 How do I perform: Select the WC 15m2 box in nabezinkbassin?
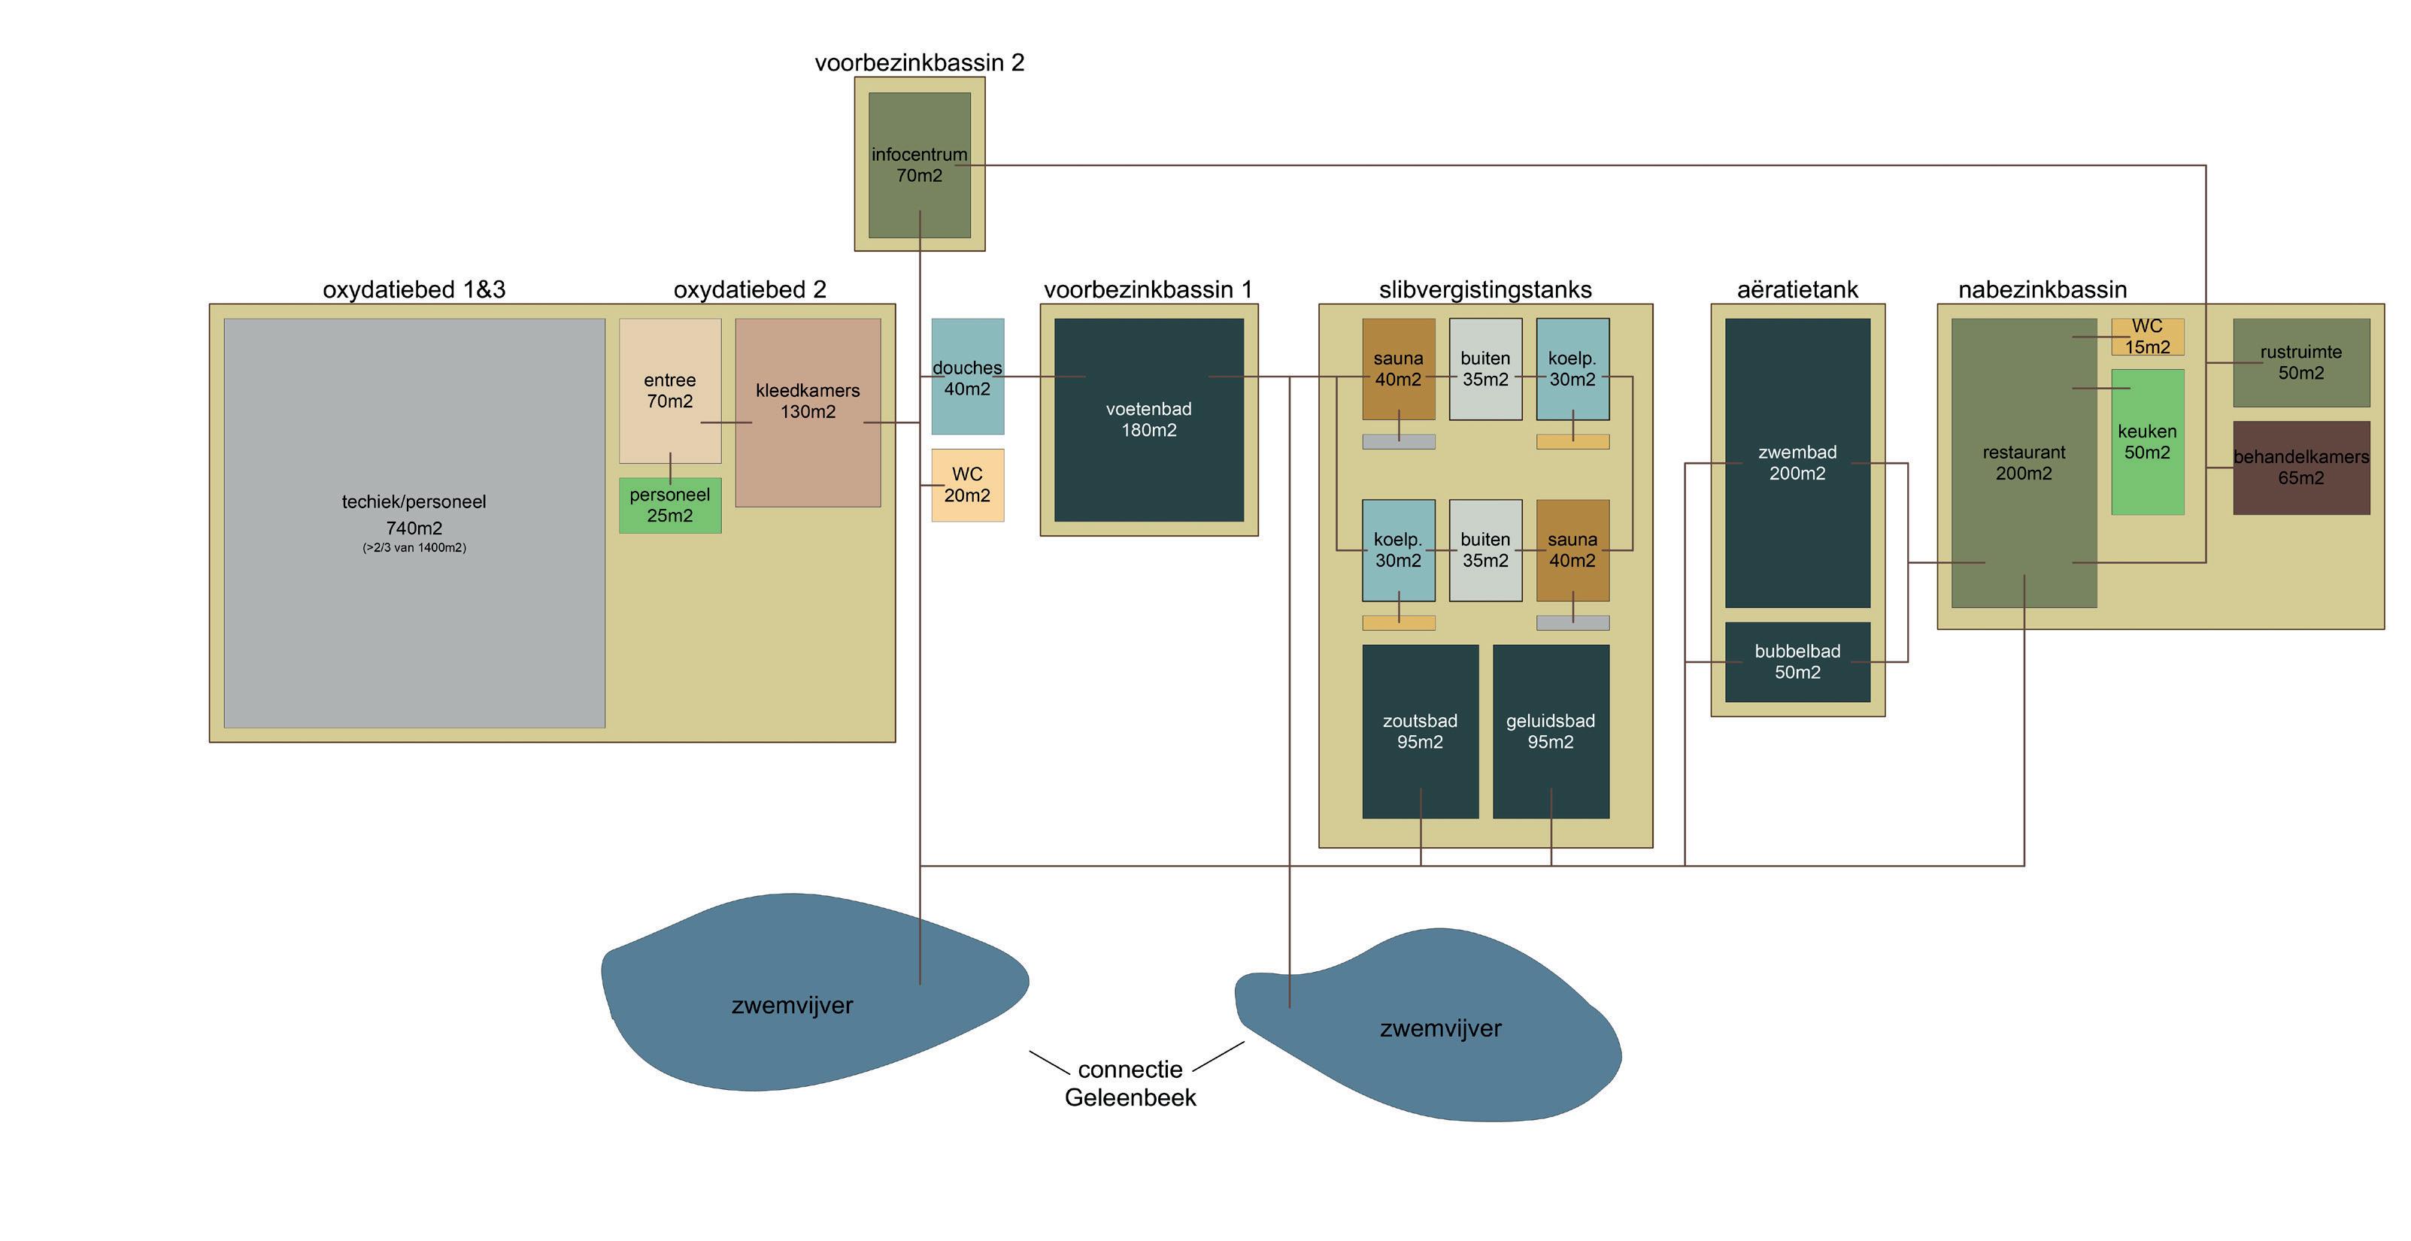2147,337
